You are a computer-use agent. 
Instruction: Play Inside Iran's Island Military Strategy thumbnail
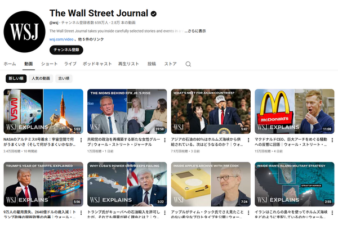point(295,184)
